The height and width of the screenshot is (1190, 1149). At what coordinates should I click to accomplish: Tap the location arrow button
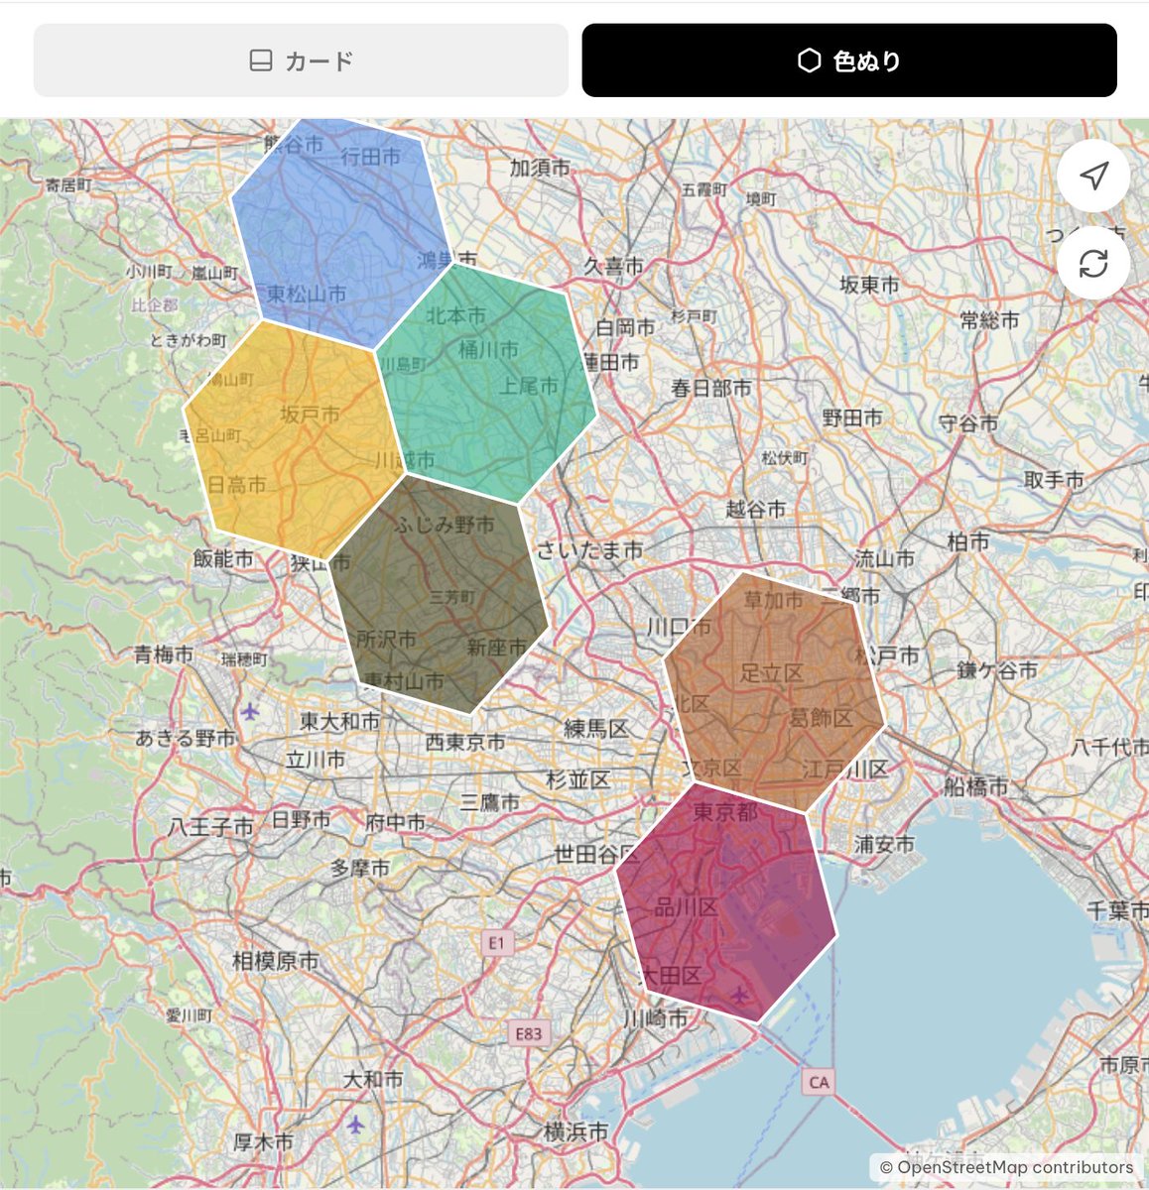point(1093,177)
